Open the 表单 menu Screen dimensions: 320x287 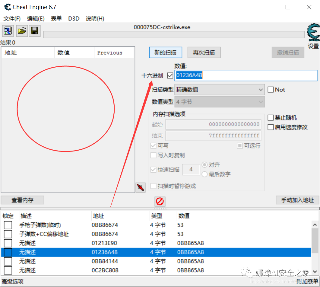point(56,19)
